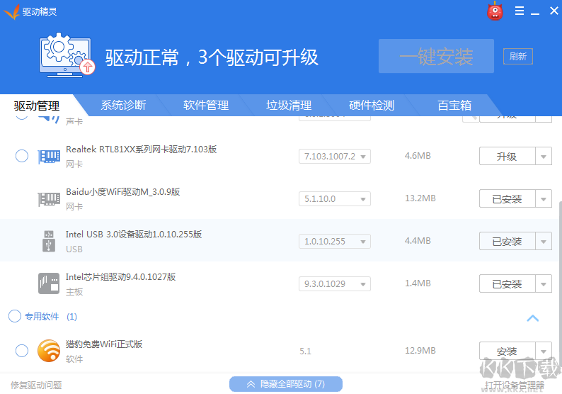Image resolution: width=562 pixels, height=394 pixels.
Task: Select the Realtek RTL81XX driver checkbox
Action: (x=22, y=156)
